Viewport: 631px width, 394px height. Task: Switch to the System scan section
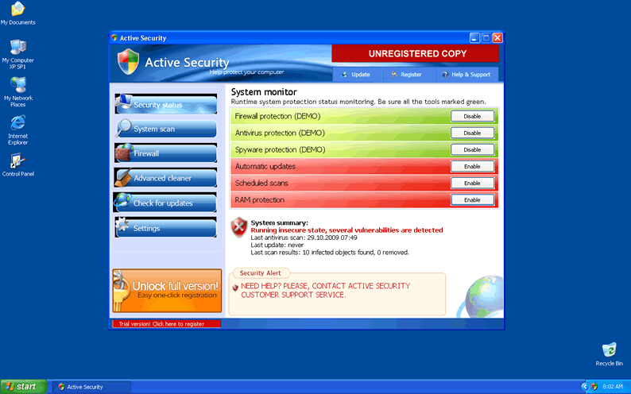[x=165, y=129]
